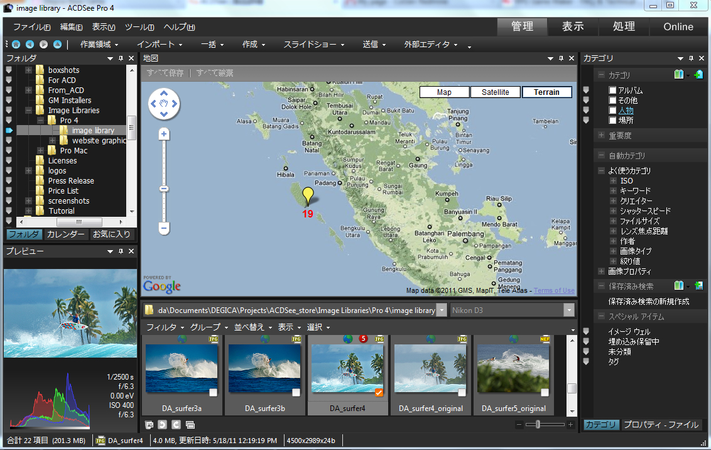The height and width of the screenshot is (450, 711).
Task: Check the 人物 category checkbox
Action: click(x=612, y=110)
